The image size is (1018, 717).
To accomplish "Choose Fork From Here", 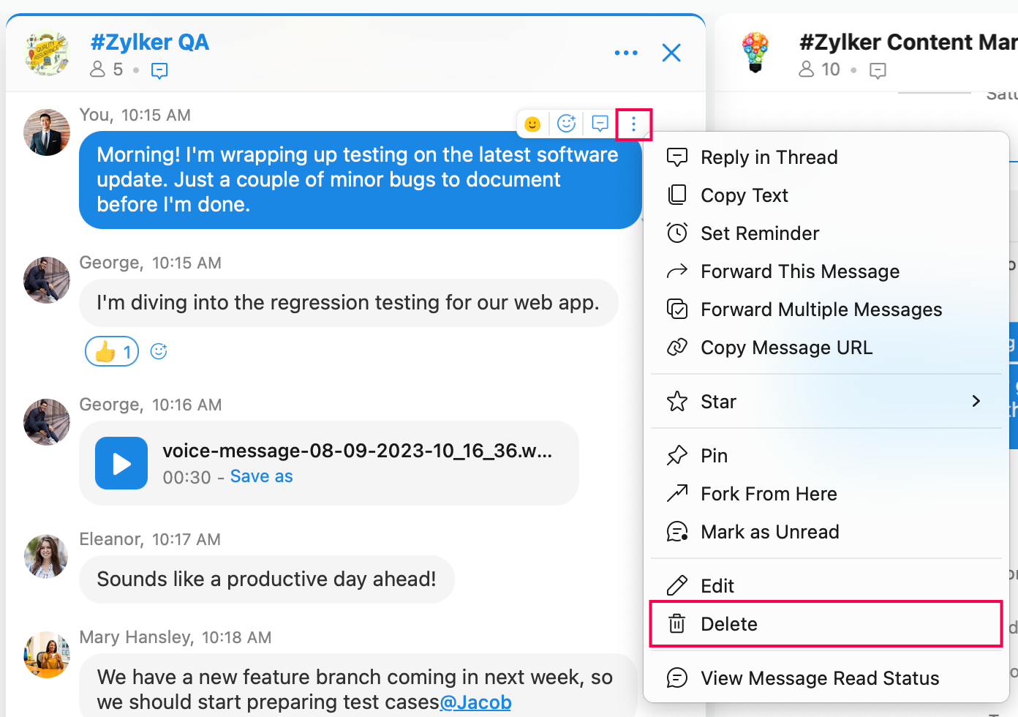I will pyautogui.click(x=769, y=494).
